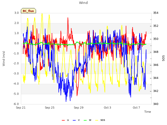Toggle the w series legend entry
The image size is (167, 125).
pyautogui.click(x=87, y=120)
